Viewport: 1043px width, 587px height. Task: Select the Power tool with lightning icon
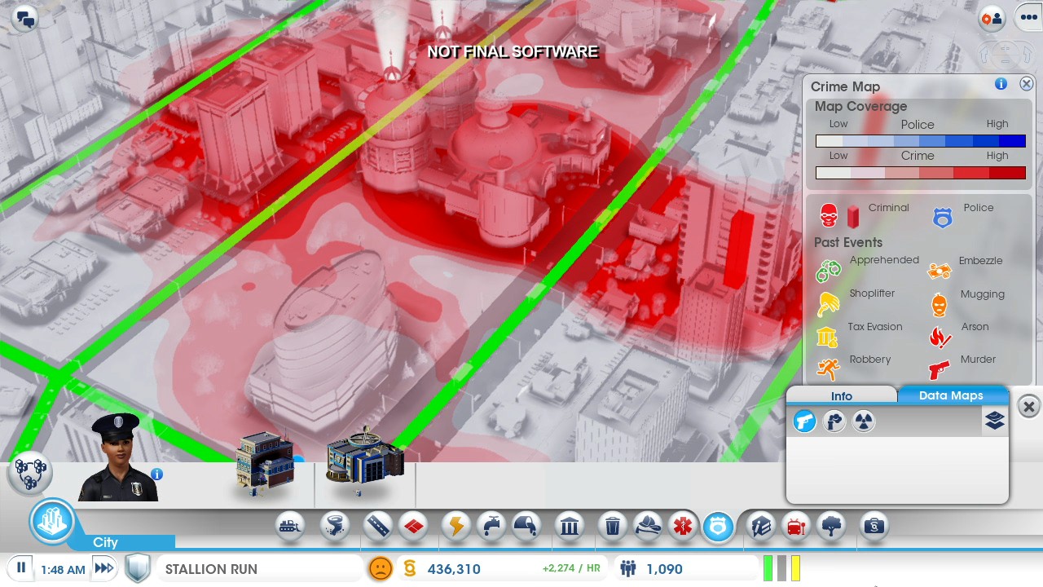pyautogui.click(x=455, y=526)
